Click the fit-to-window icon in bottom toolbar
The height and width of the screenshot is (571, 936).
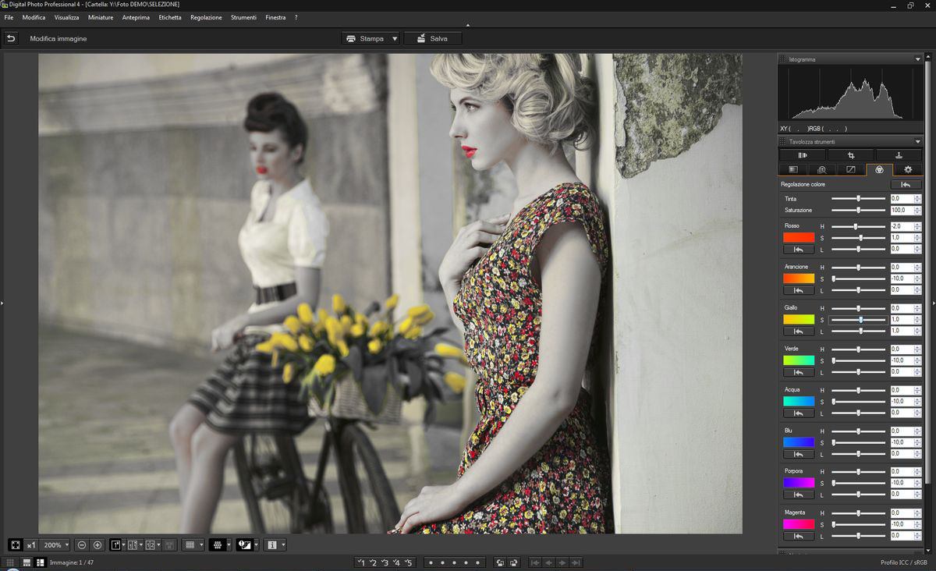coord(15,545)
